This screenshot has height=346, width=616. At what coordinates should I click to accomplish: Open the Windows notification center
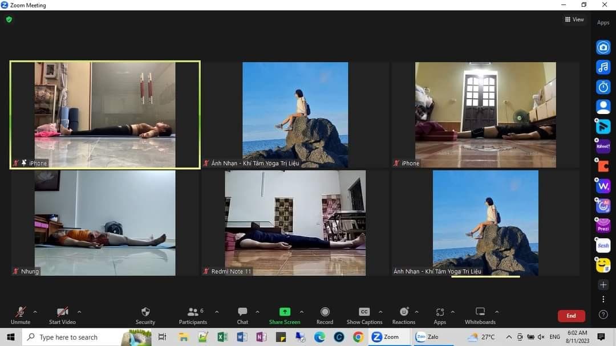[601, 337]
